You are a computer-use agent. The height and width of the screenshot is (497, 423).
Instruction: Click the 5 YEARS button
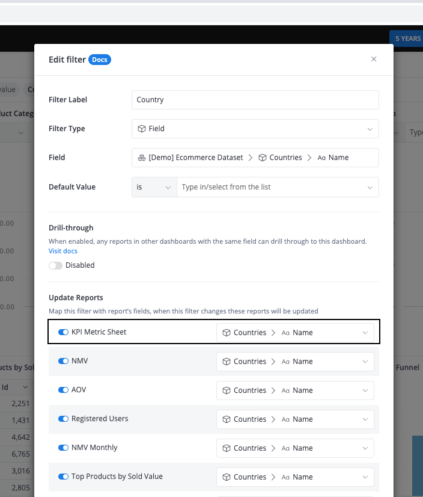(x=407, y=39)
